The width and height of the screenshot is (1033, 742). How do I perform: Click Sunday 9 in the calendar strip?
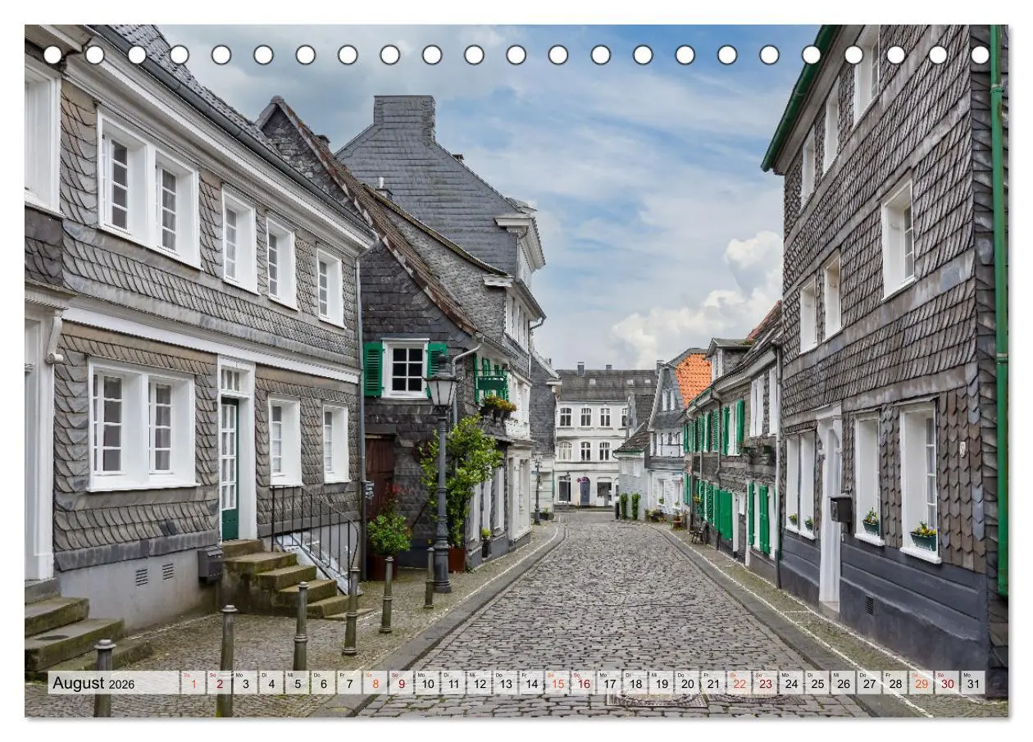coord(402,683)
